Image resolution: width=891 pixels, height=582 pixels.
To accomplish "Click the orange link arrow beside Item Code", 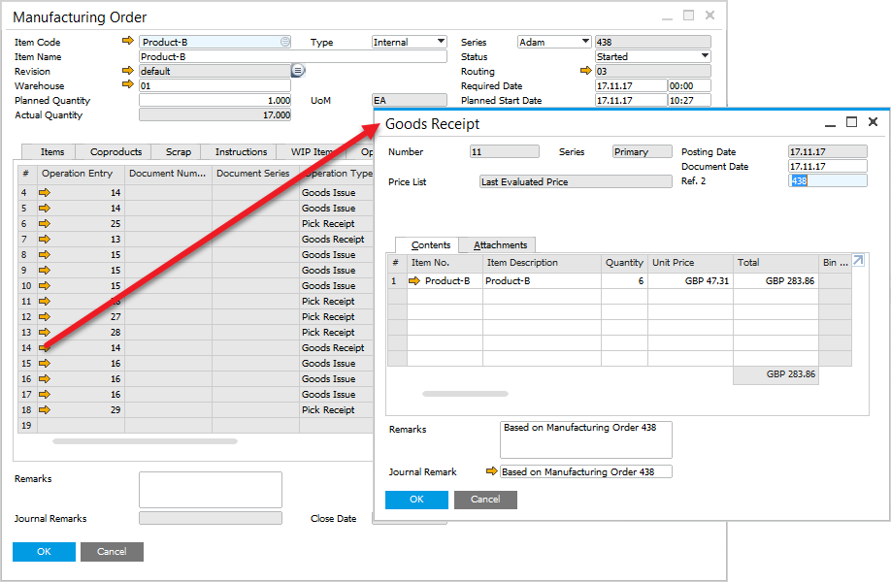I will pos(130,41).
